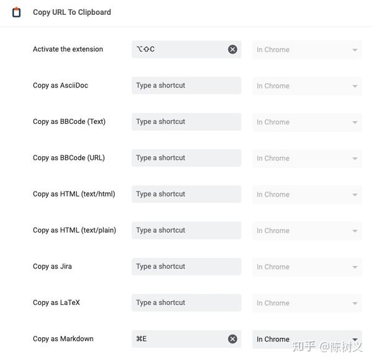Screen dimensions: 372x362
Task: Click shortcut field for Copy as Jira
Action: click(187, 267)
